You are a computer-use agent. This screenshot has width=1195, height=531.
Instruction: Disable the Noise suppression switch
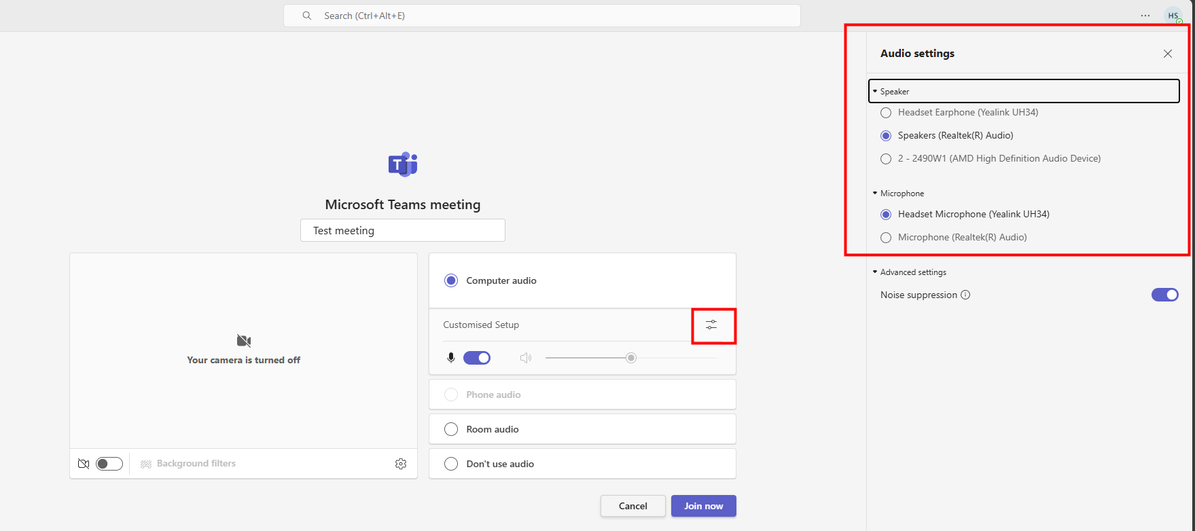point(1165,295)
